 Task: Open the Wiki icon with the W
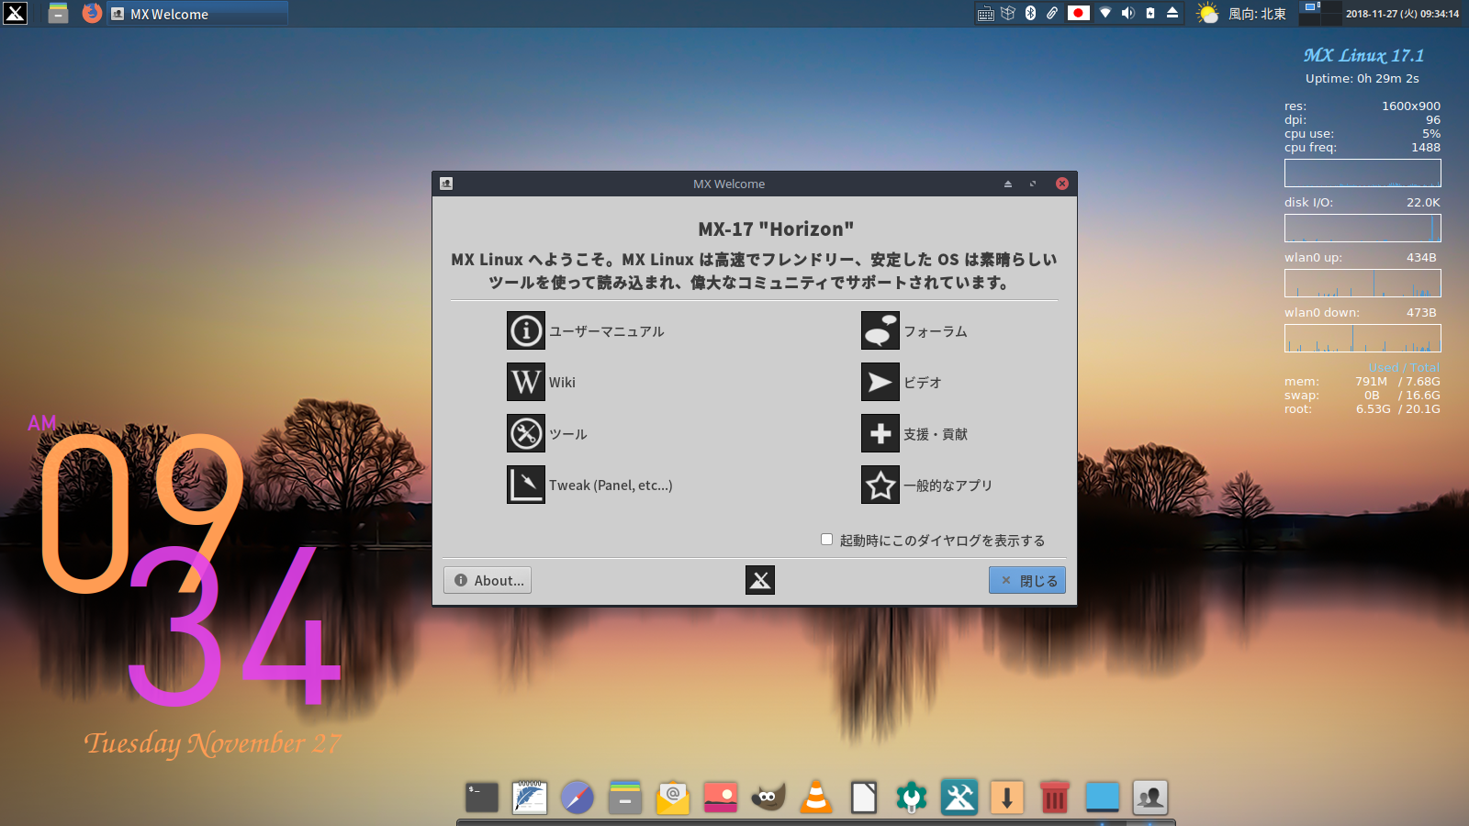pyautogui.click(x=526, y=382)
